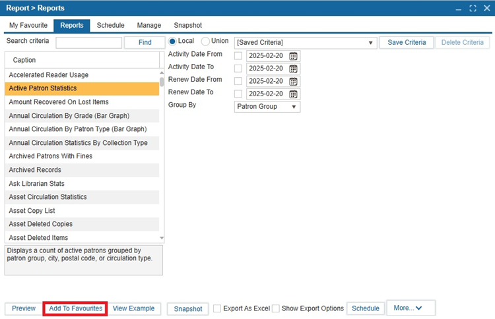Expand the More... menu button
495x319 pixels.
click(411, 308)
